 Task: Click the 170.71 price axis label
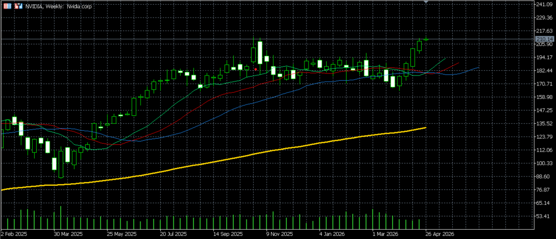[545, 84]
